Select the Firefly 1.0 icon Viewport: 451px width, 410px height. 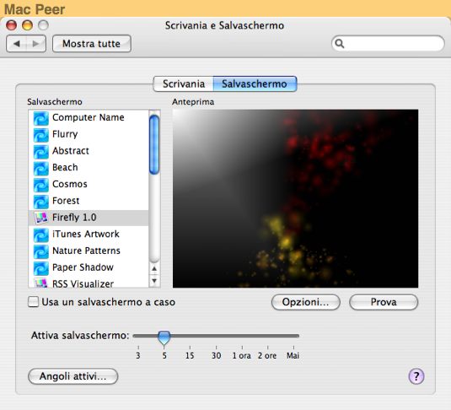(40, 218)
